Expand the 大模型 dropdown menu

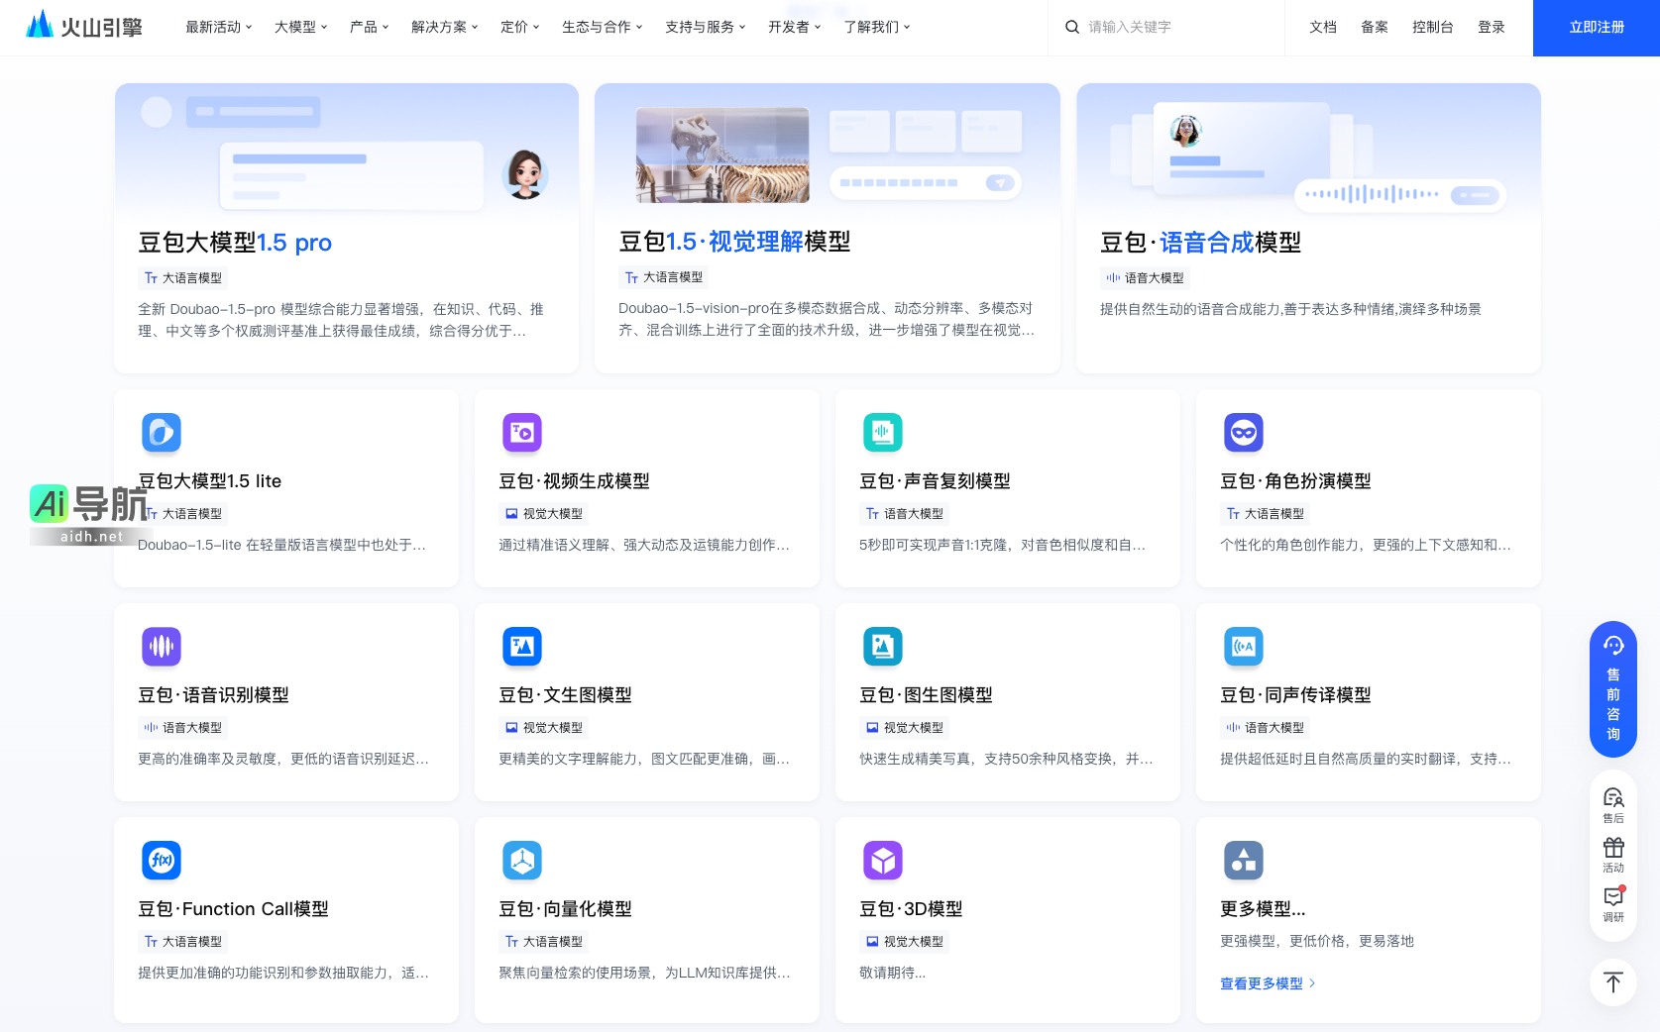pyautogui.click(x=300, y=27)
